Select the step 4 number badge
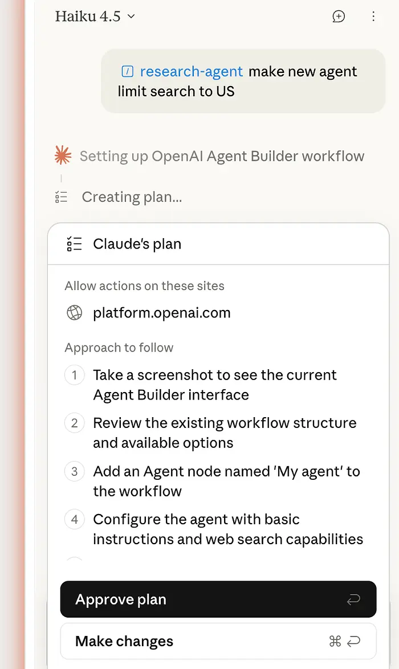 pos(75,520)
